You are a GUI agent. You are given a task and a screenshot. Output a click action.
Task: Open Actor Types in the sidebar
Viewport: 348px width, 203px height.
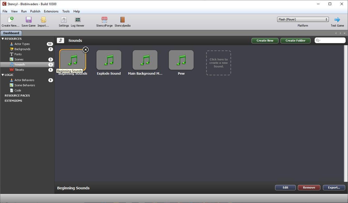click(22, 44)
